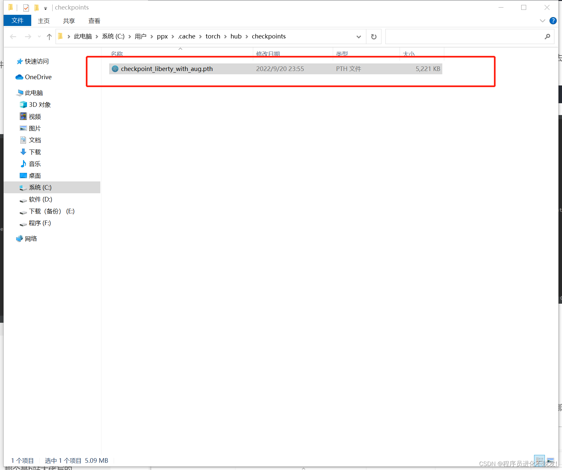Click the Back navigation arrow

pos(13,36)
